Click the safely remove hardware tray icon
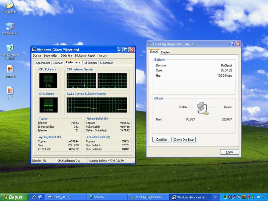Image resolution: width=268 pixels, height=201 pixels. point(253,197)
